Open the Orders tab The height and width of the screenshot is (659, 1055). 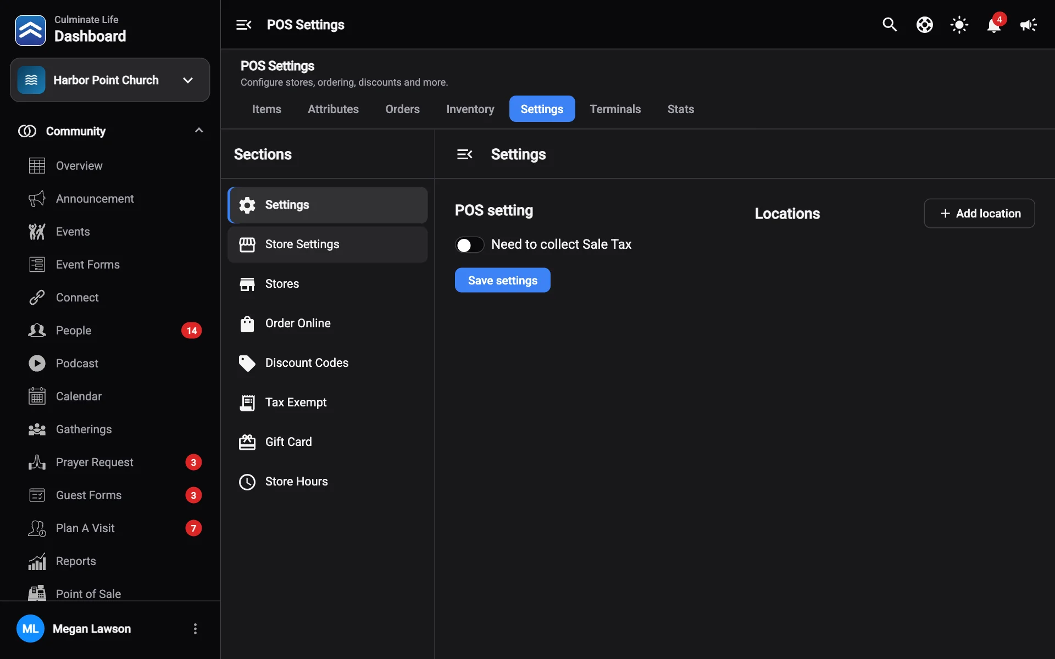click(402, 109)
